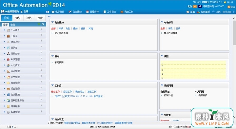
Task: Toggle the blue triangle above 公告通知
Action: click(x=49, y=17)
